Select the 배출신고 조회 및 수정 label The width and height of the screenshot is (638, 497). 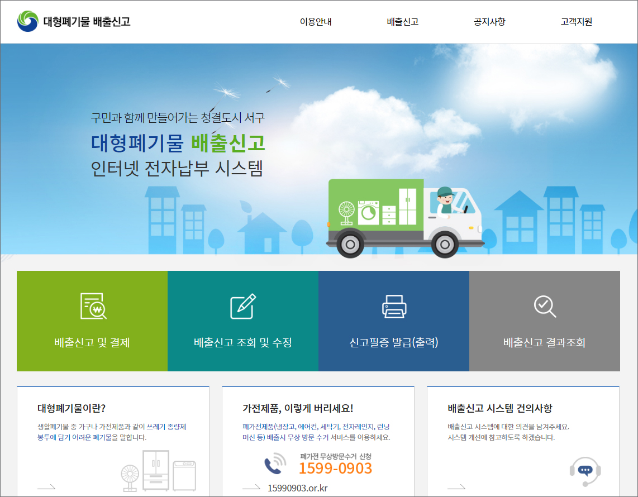243,342
